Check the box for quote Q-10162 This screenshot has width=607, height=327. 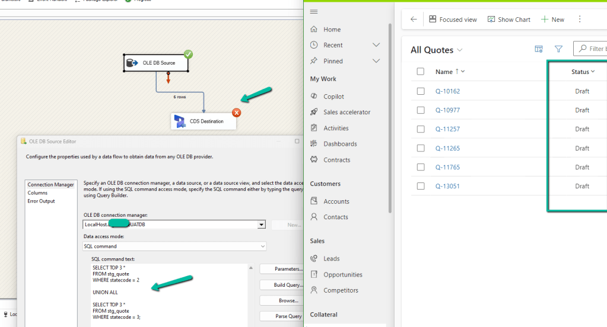(x=421, y=91)
